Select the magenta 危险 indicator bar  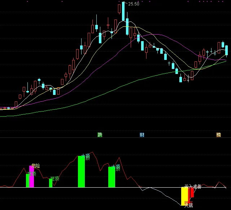[x=31, y=176]
